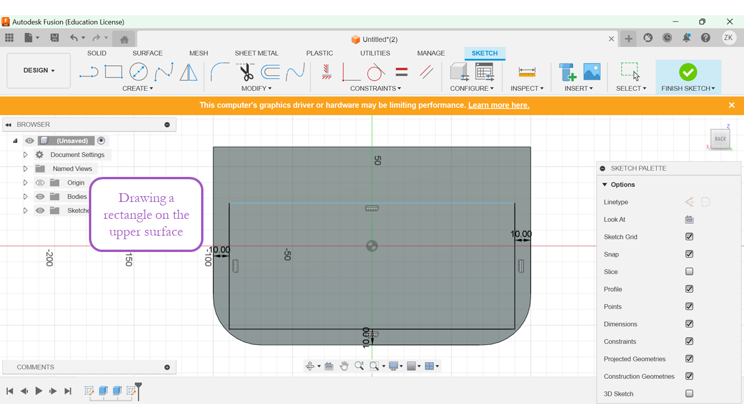Apply Parallel constraint

point(427,72)
